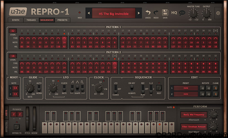Click pitch bend down range value
228x138 pixels.
tap(14, 114)
